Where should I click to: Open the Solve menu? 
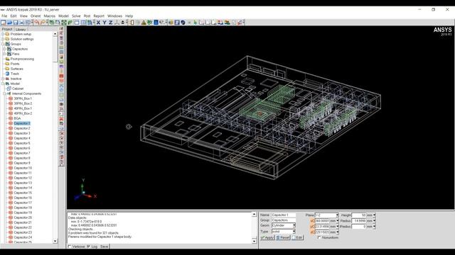coord(76,16)
